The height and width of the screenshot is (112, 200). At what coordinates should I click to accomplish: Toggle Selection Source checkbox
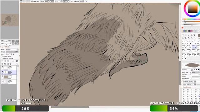(2, 58)
